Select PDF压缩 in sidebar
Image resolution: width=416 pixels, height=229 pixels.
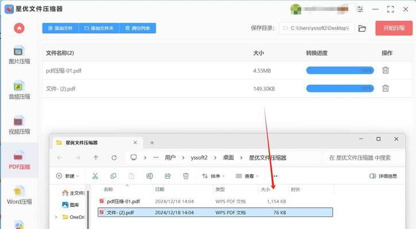(x=19, y=160)
